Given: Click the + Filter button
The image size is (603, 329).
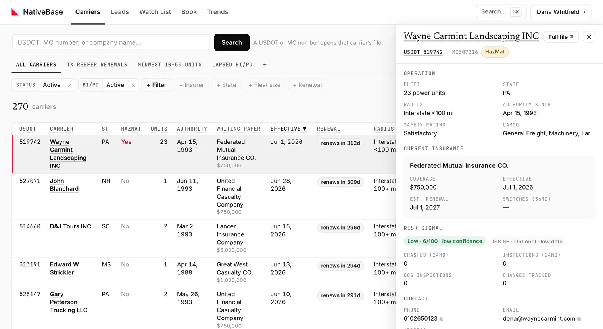Looking at the screenshot, I should (156, 85).
